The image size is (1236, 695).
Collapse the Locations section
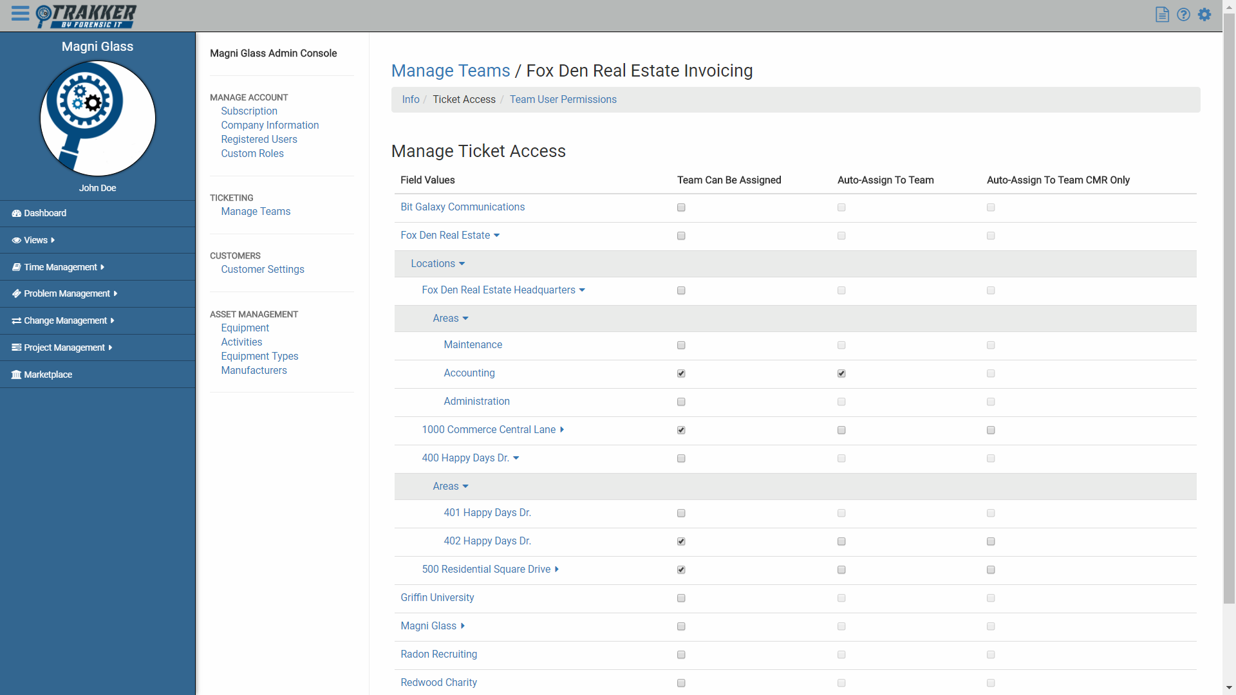[462, 264]
